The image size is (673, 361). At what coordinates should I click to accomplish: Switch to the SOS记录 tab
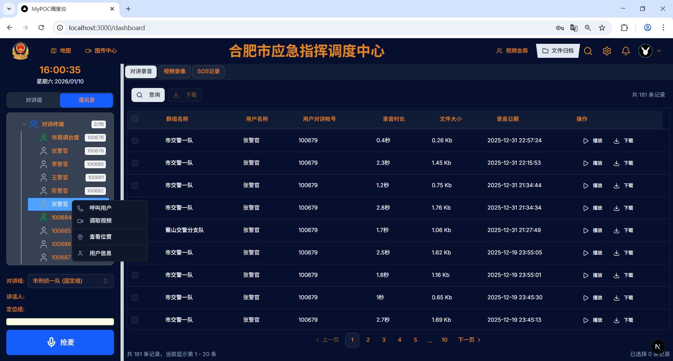(208, 71)
